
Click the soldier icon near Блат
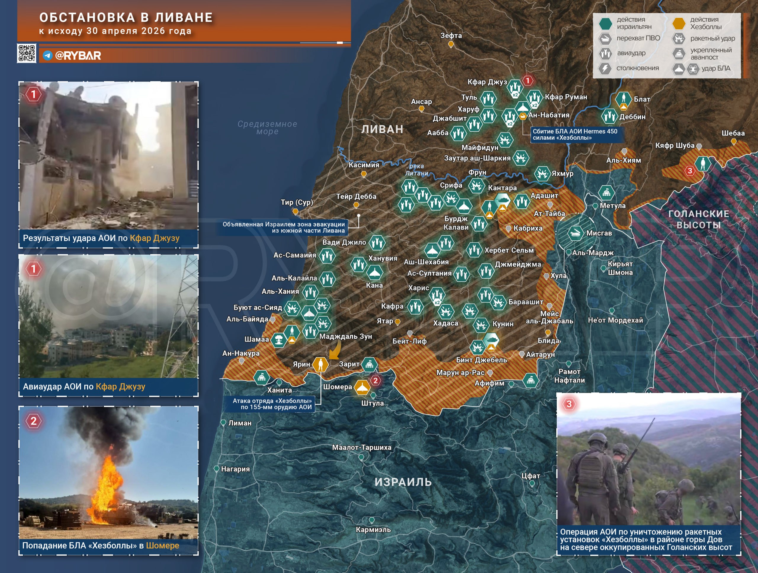click(x=623, y=99)
